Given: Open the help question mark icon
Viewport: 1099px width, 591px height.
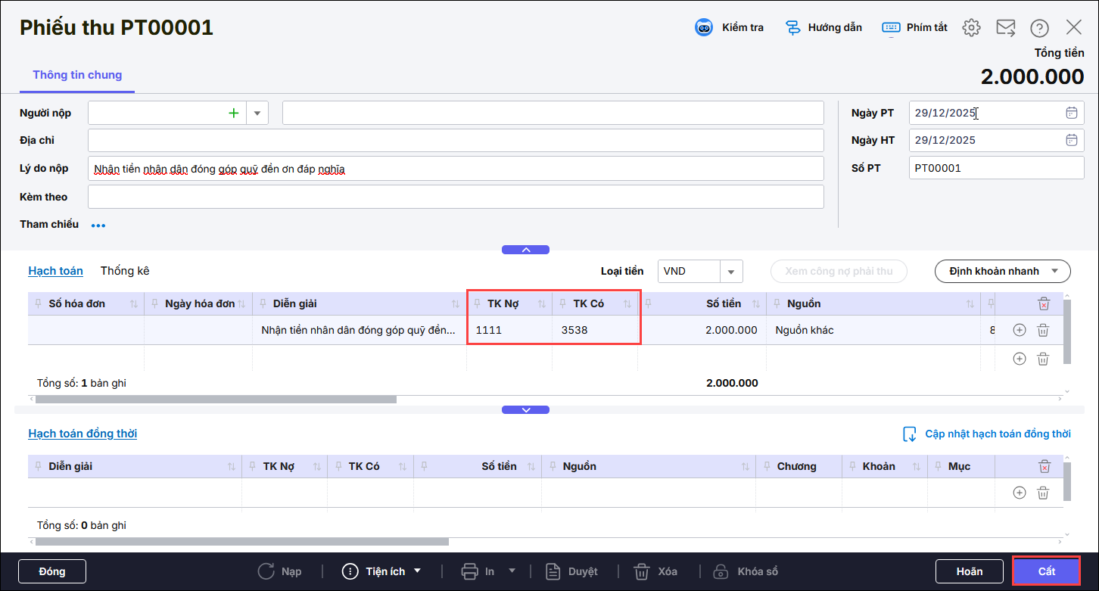Looking at the screenshot, I should coord(1039,28).
